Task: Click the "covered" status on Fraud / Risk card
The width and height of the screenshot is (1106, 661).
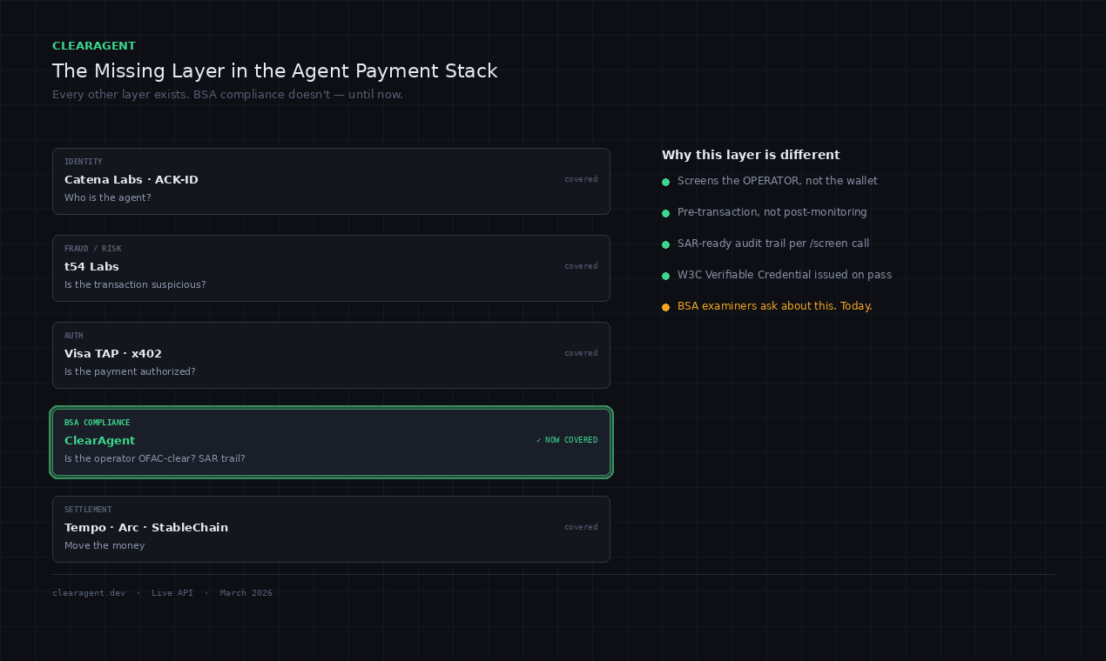Action: click(x=581, y=266)
